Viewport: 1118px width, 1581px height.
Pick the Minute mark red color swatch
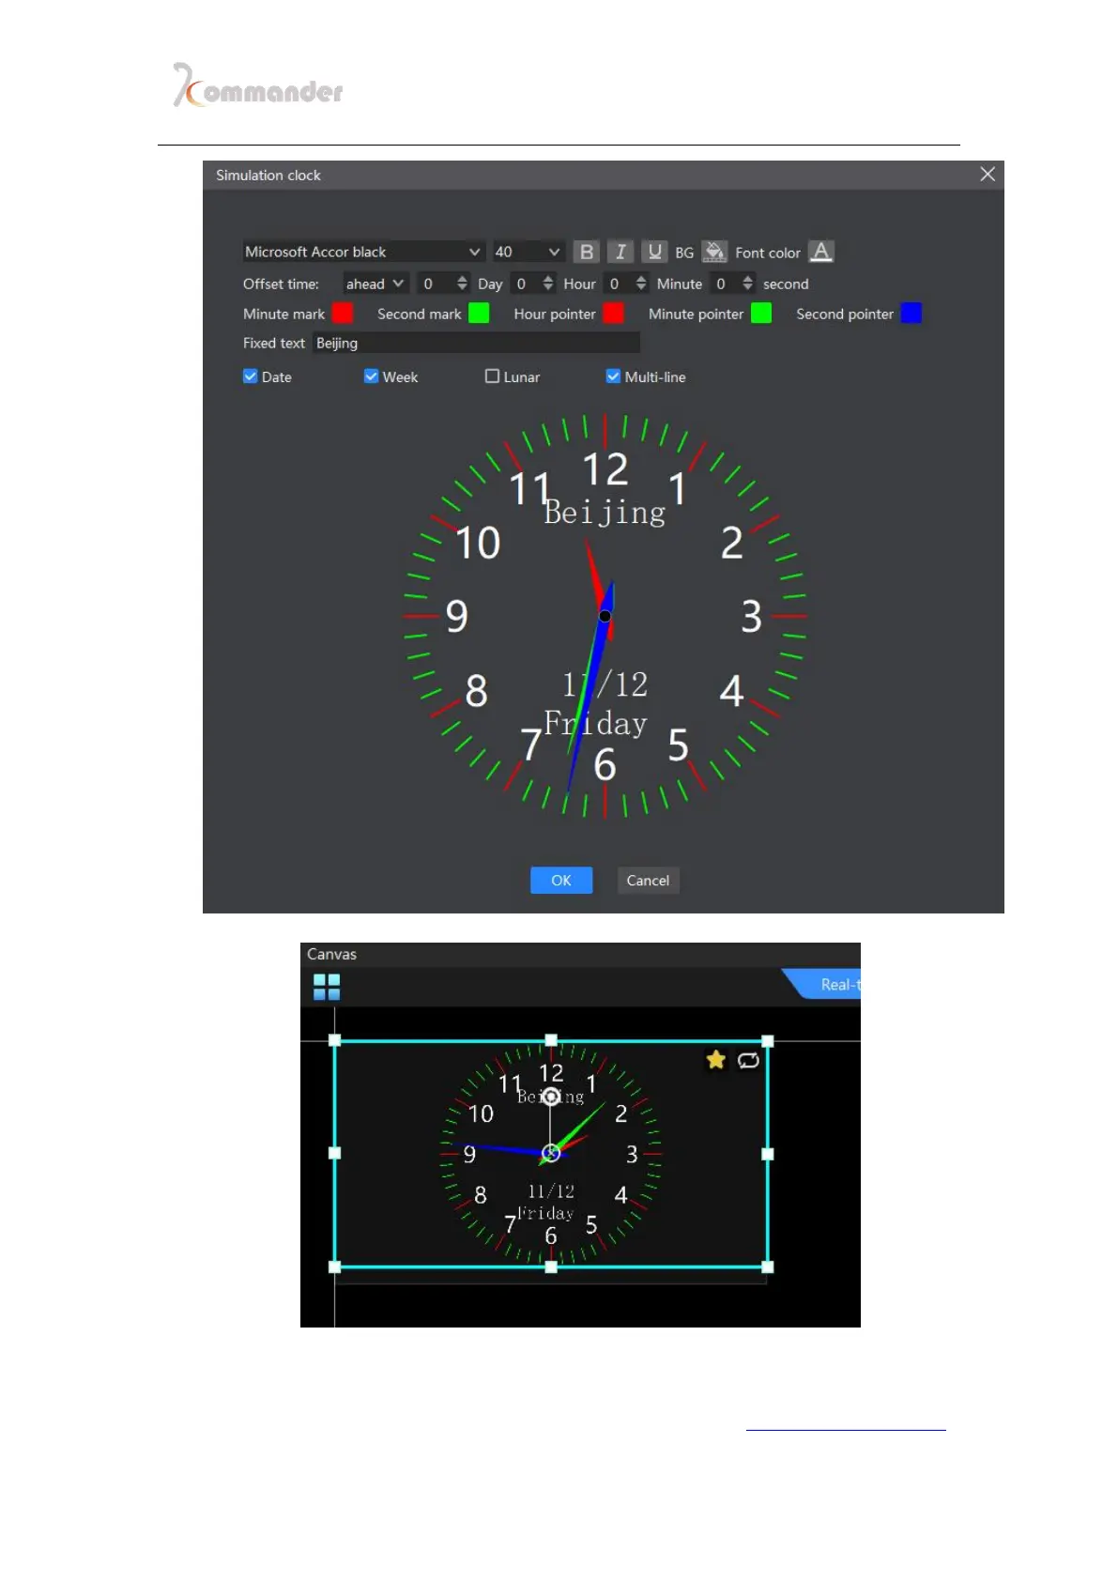click(x=343, y=314)
